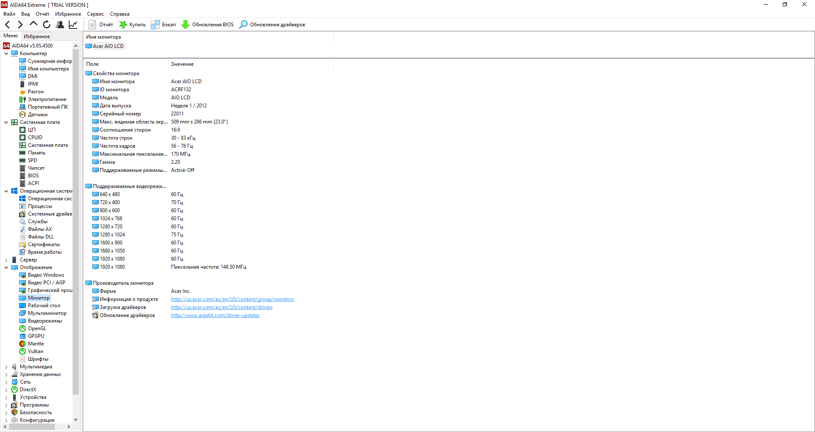815x432 pixels.
Task: Go forward with the right arrow toolbar icon
Action: 20,25
